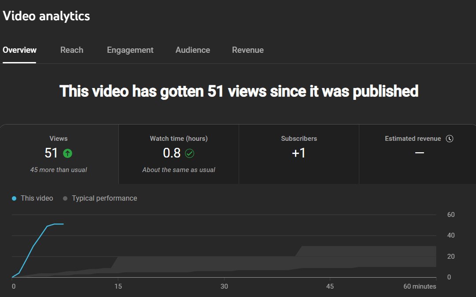Click the Typical performance legend label
This screenshot has height=297, width=476.
click(104, 198)
